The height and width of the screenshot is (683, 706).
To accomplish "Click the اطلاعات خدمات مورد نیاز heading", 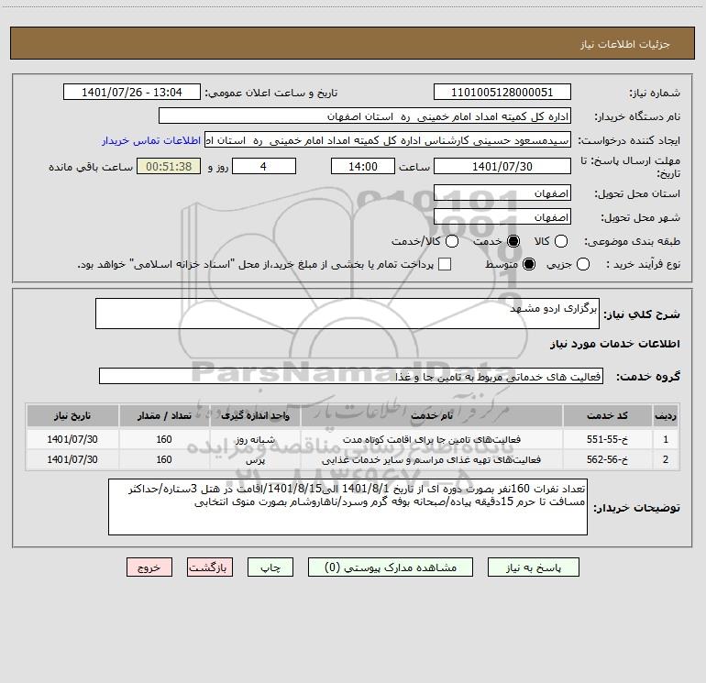I will (x=615, y=344).
